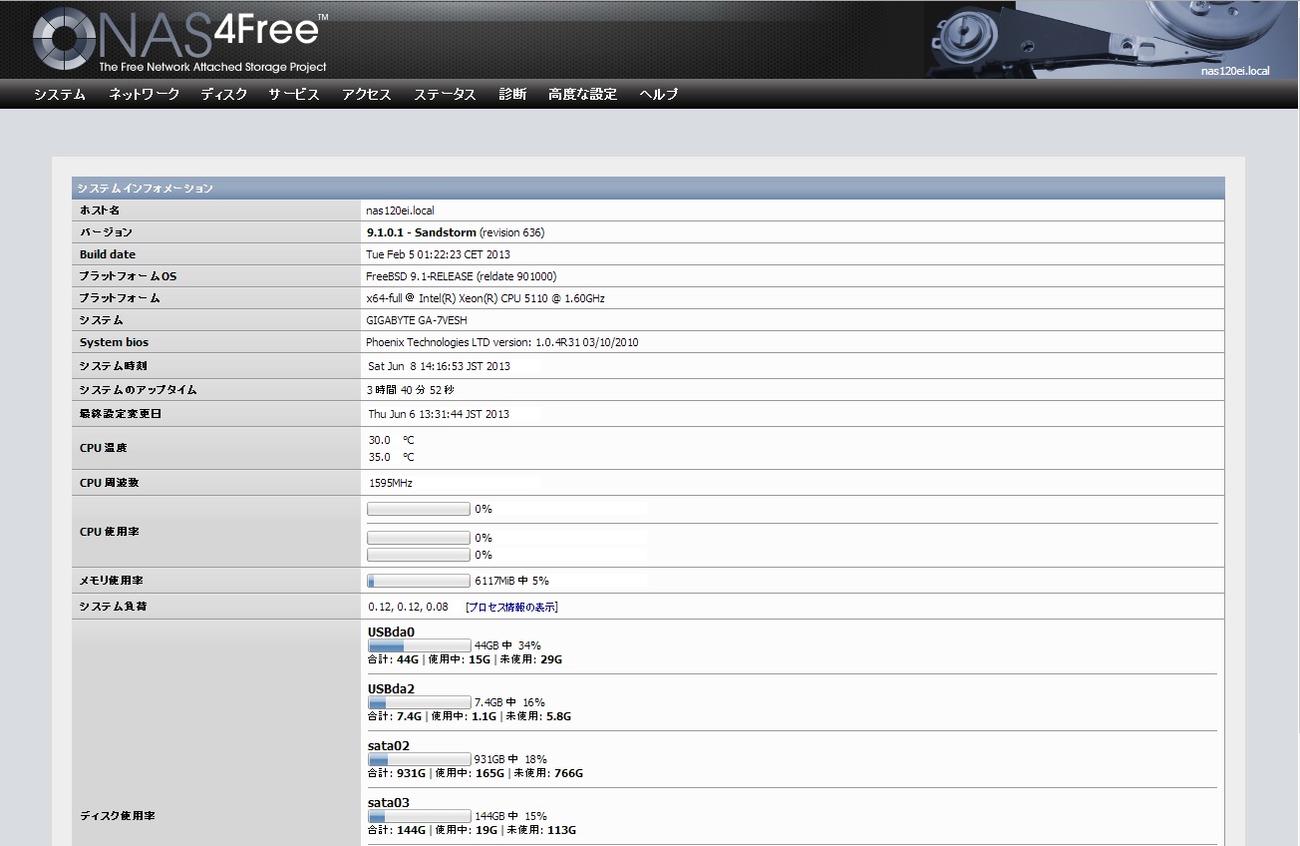Screen dimensions: 1300x846
Task: Click the プロセス情報の表示 link
Action: [x=511, y=607]
